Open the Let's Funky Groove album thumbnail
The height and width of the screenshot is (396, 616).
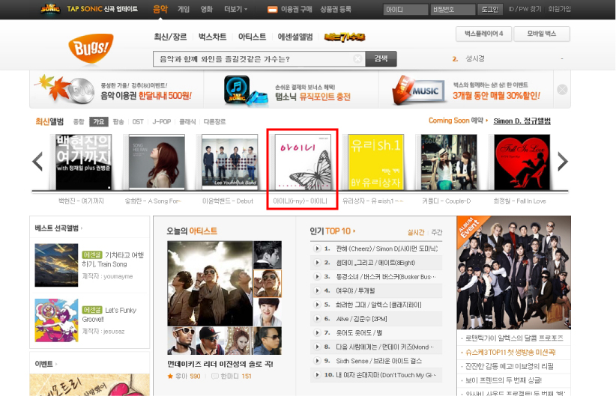pos(56,320)
